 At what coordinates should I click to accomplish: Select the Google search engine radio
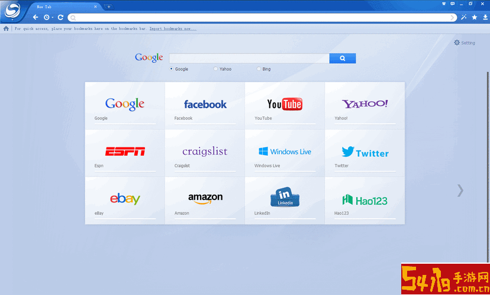pyautogui.click(x=171, y=69)
